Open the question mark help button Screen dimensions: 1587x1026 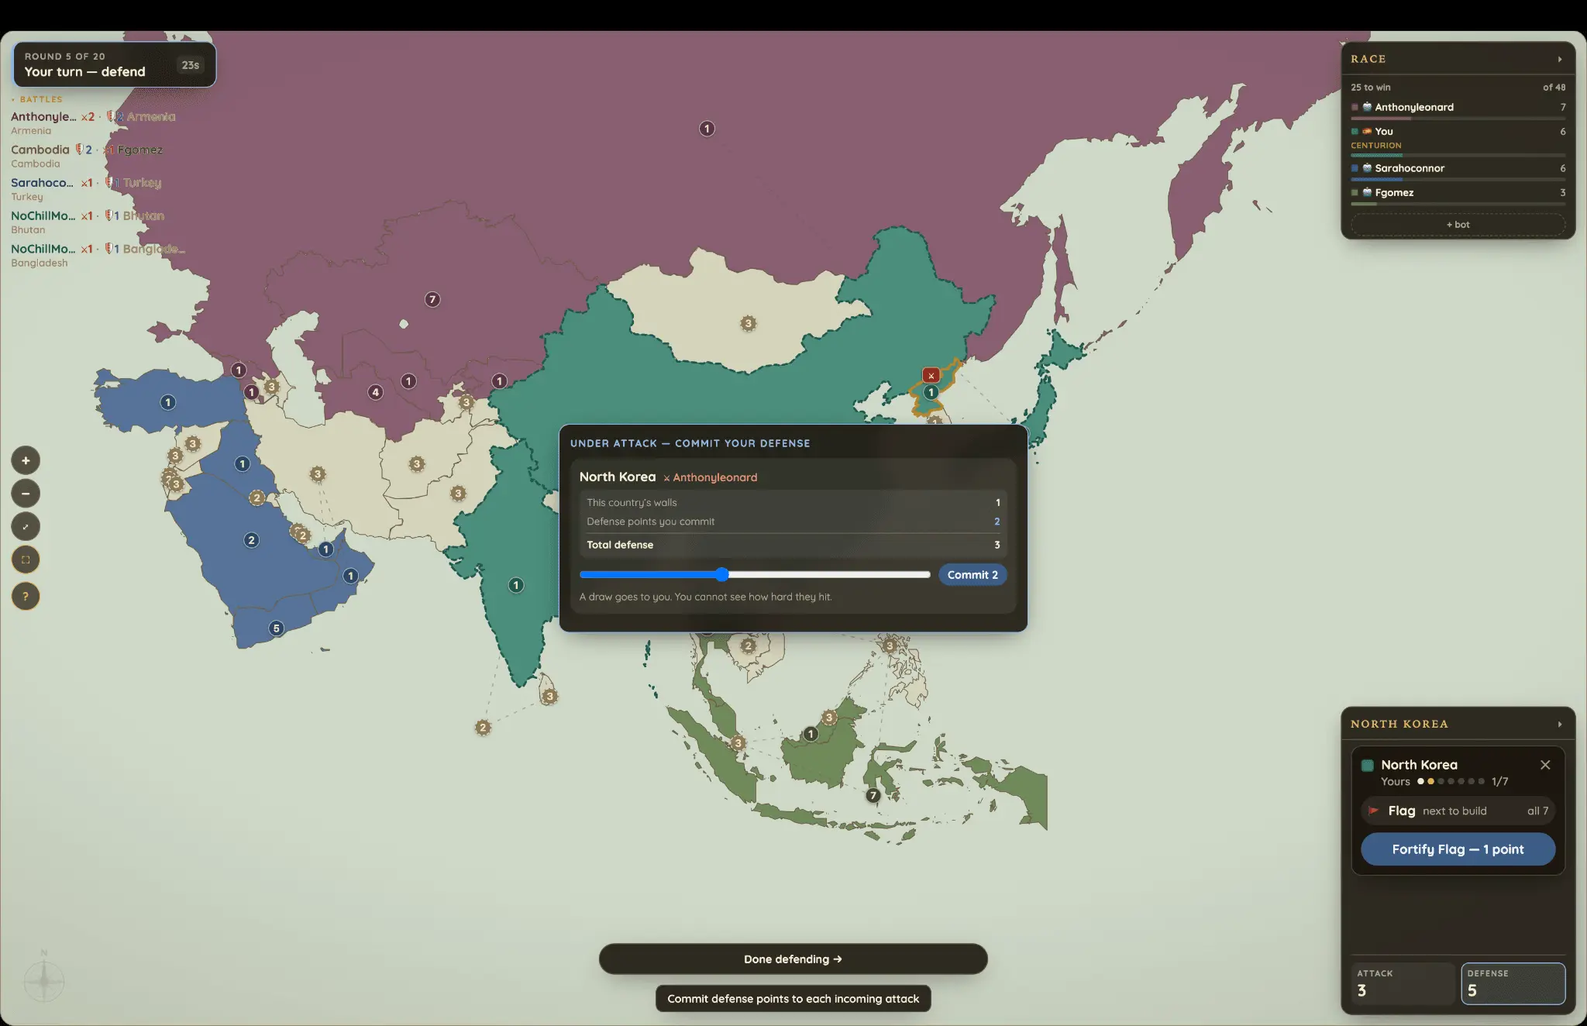point(26,596)
